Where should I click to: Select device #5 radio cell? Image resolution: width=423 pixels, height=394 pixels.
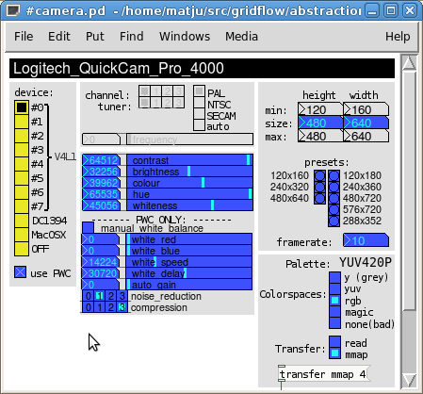click(22, 178)
